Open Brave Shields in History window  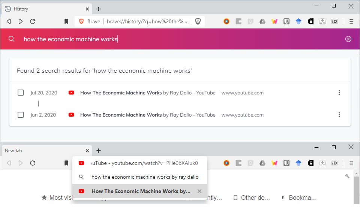click(x=198, y=21)
